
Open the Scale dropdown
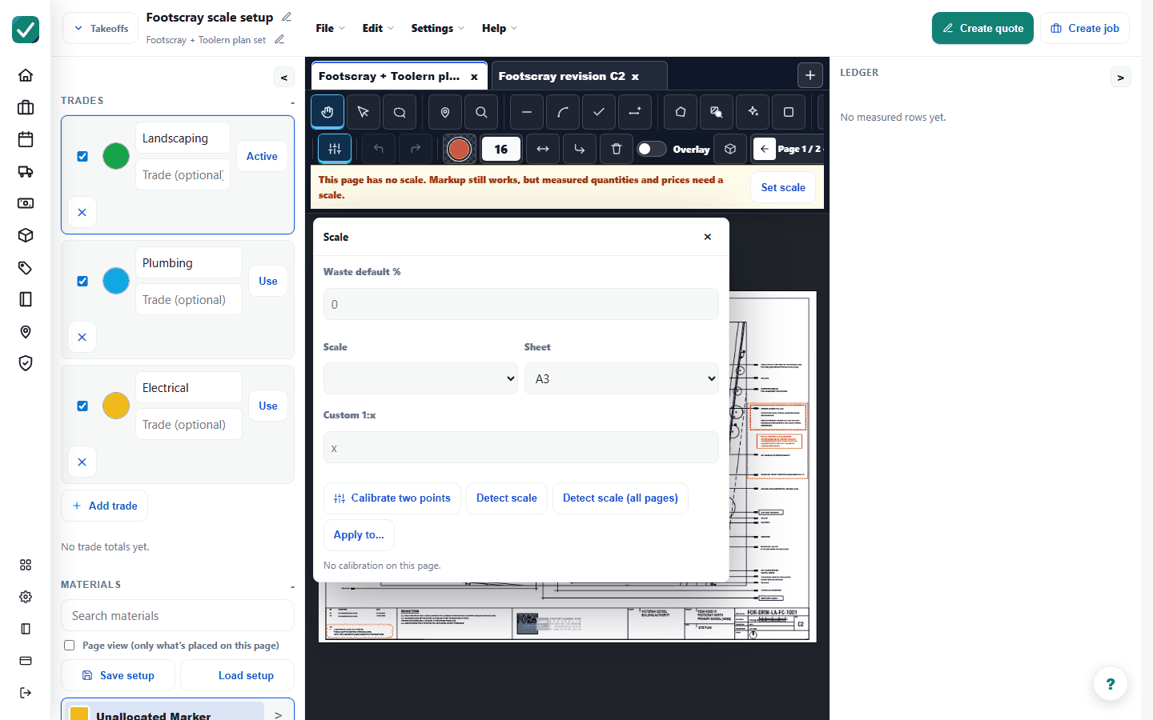pyautogui.click(x=420, y=378)
